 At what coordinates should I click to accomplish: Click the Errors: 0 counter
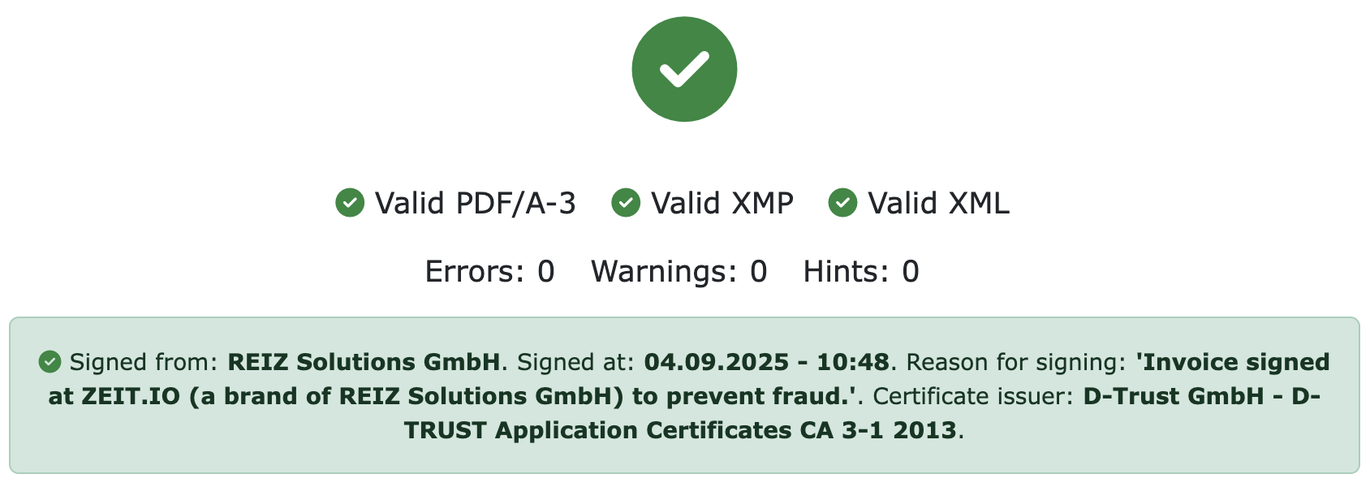[489, 271]
